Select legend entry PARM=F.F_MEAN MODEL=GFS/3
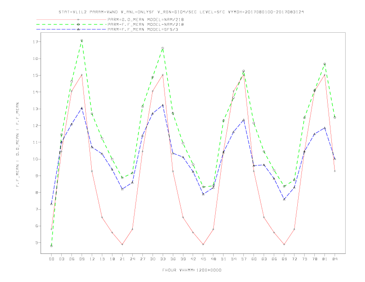This screenshot has width=365, height=282. [x=143, y=29]
